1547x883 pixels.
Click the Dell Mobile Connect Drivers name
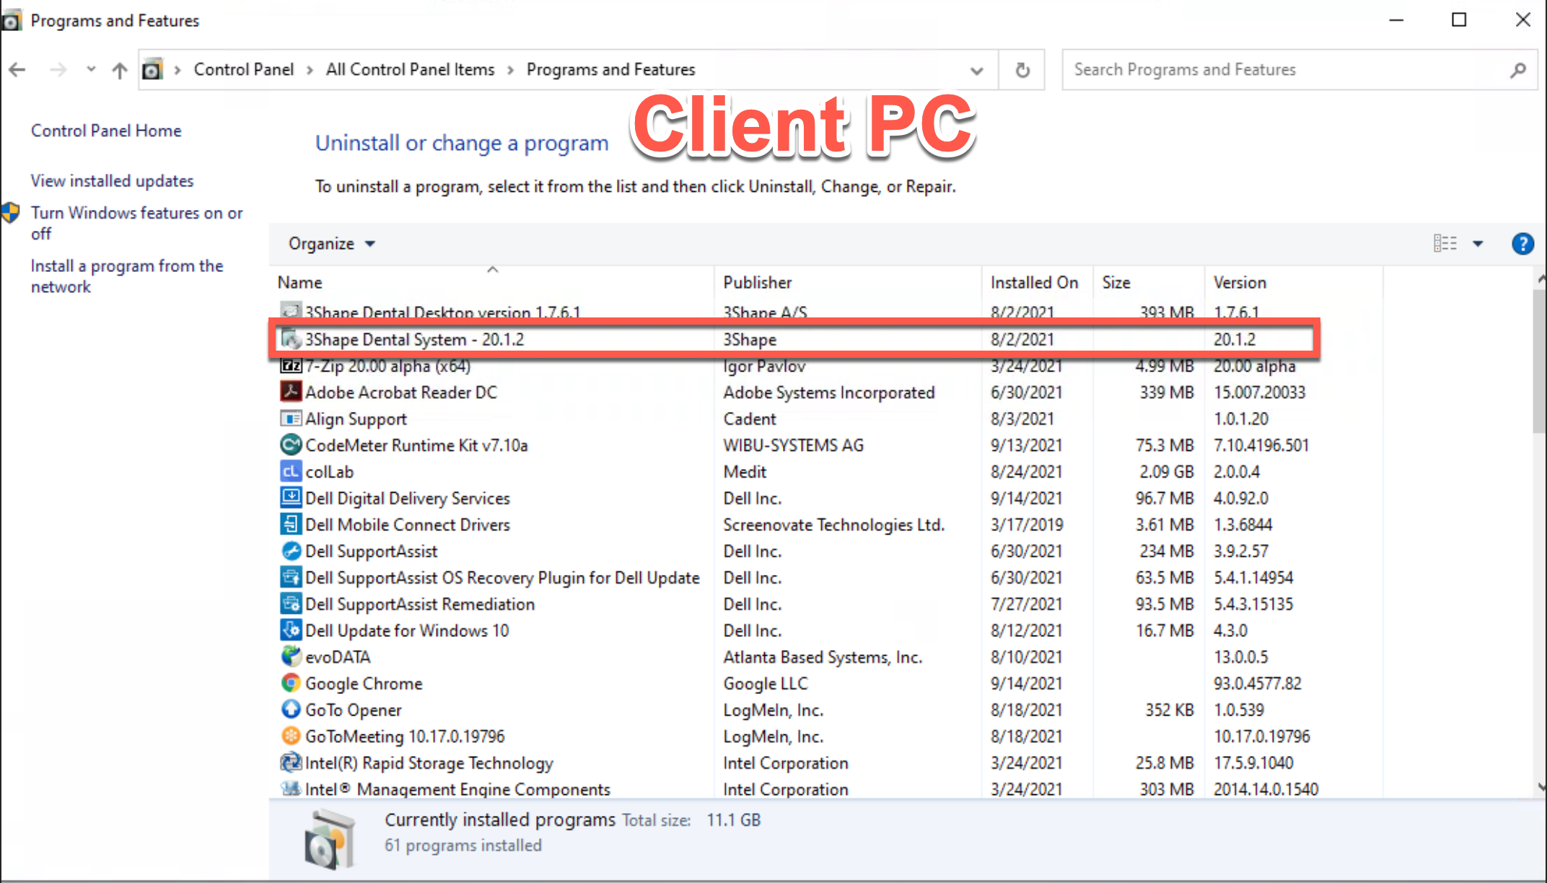408,525
